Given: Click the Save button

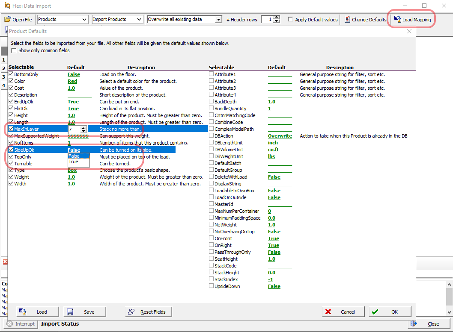Looking at the screenshot, I should 85,312.
